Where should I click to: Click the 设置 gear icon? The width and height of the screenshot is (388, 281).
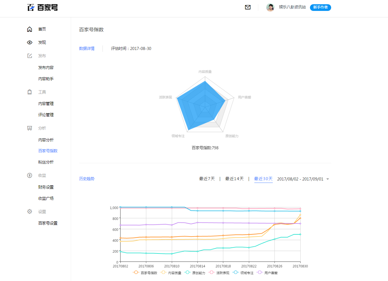click(x=29, y=211)
